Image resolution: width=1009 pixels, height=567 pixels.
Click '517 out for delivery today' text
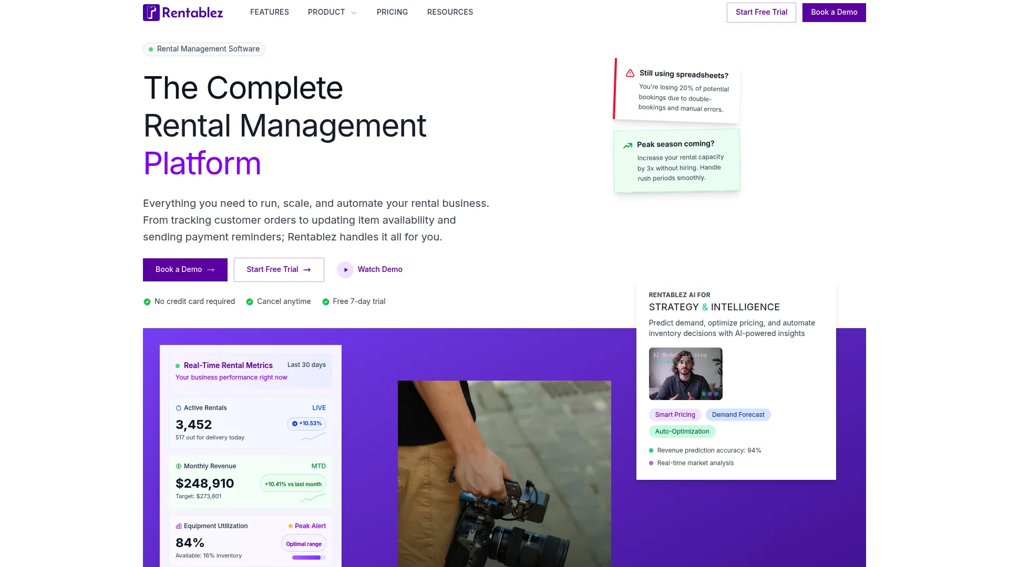(210, 437)
